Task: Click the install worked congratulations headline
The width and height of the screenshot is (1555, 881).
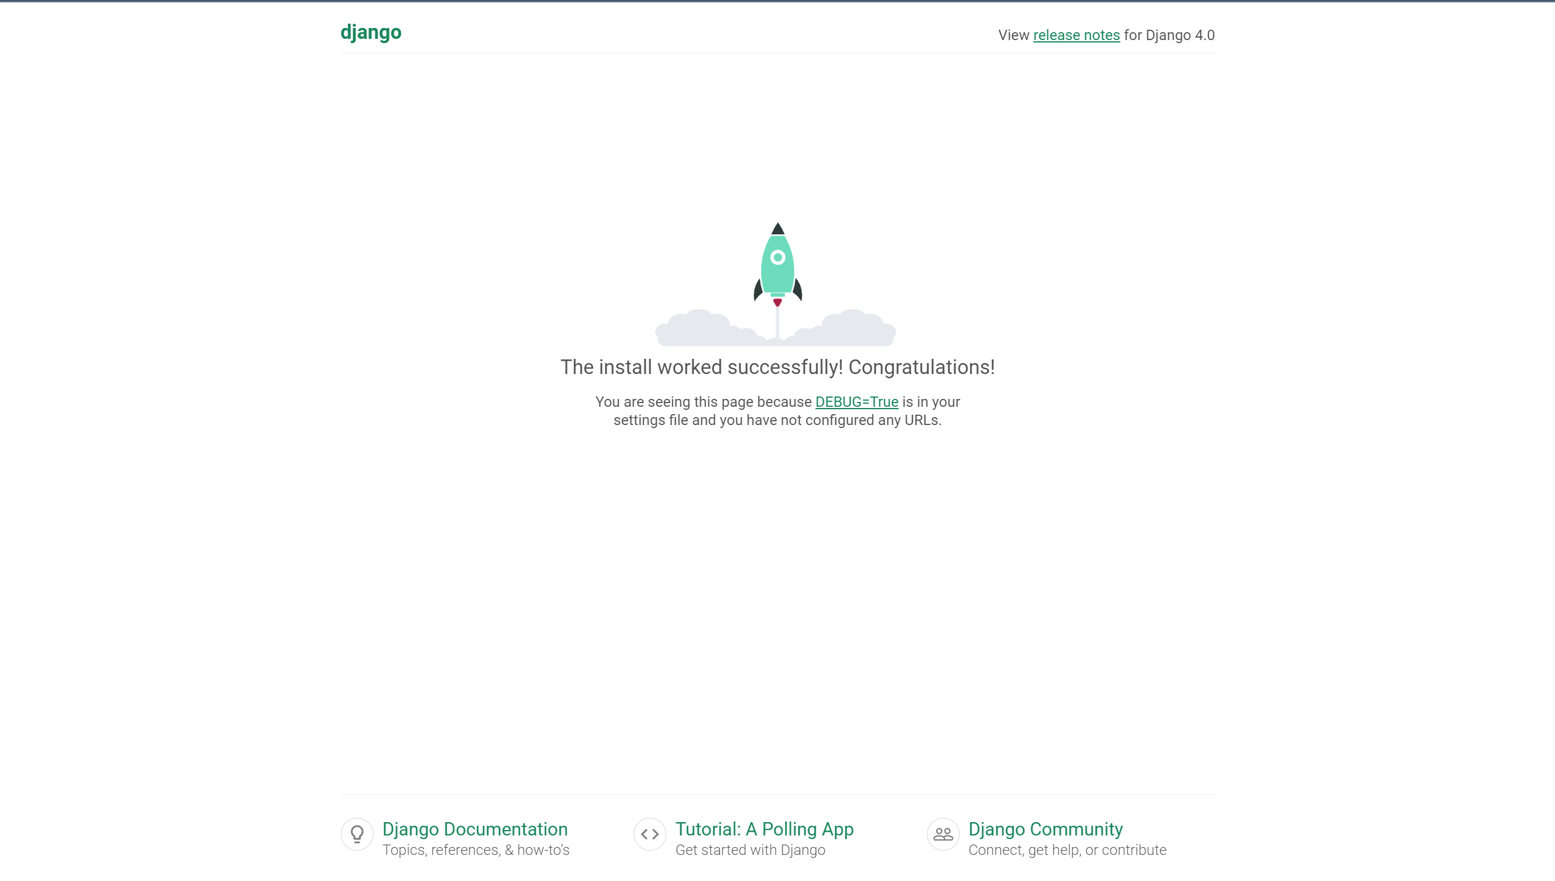Action: [x=776, y=367]
